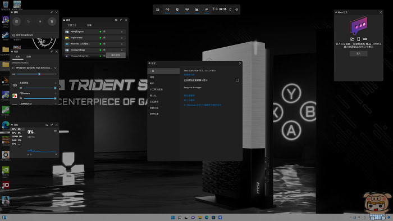Click the privacy statement link in Settings
Screen dimensions: 393x221
coord(189,96)
